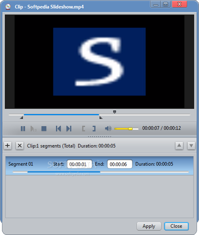The image size is (199, 235).
Task: Click the Clip:1 segments (Total) label
Action: click(51, 146)
